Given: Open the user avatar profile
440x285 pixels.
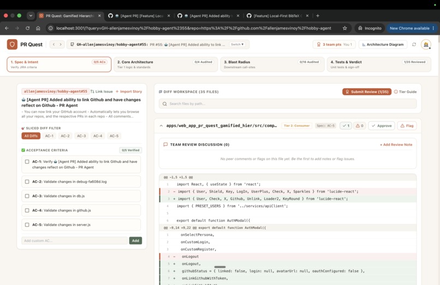Looking at the screenshot, I should point(426,44).
